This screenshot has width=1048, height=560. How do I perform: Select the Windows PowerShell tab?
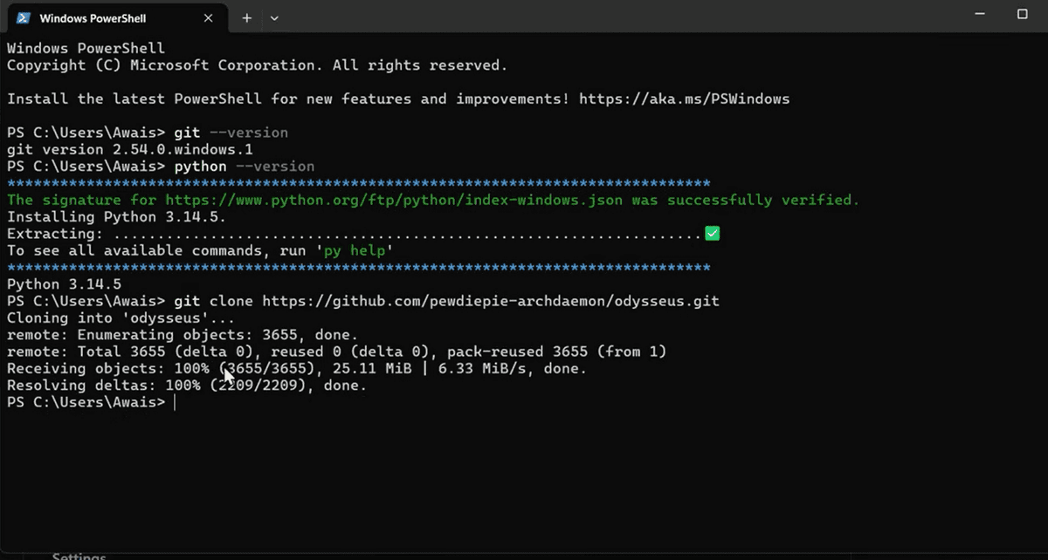[117, 18]
